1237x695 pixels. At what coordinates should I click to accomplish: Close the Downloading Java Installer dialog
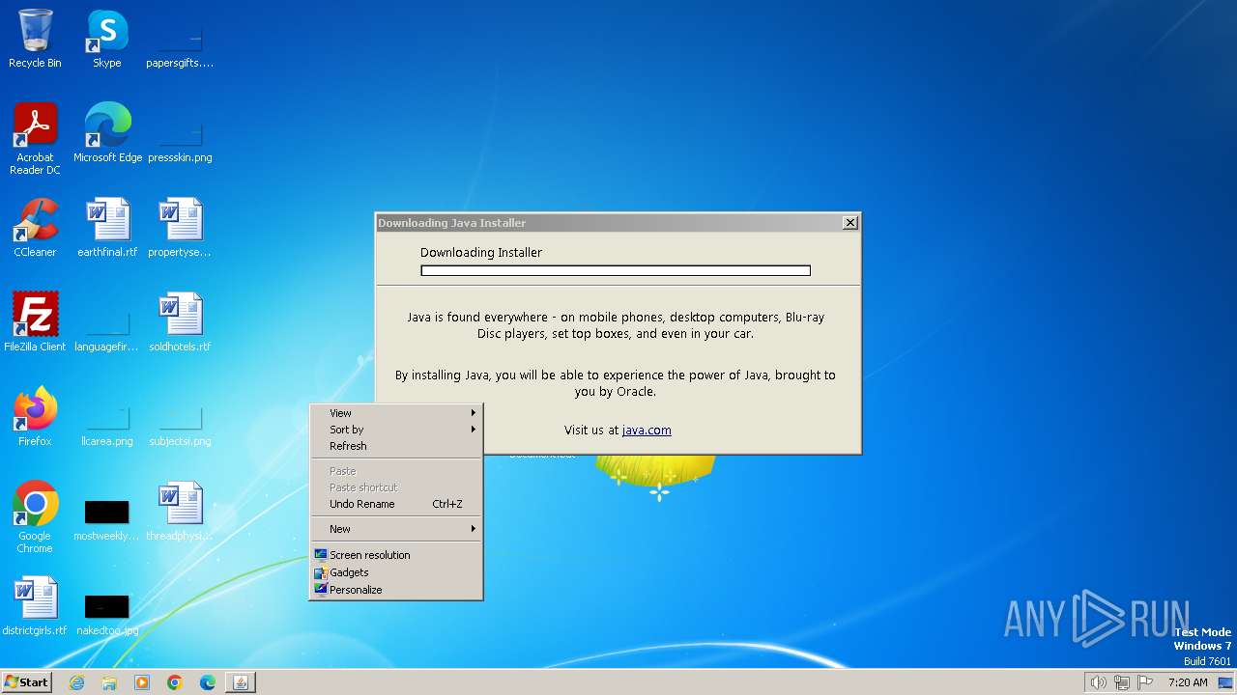(850, 223)
